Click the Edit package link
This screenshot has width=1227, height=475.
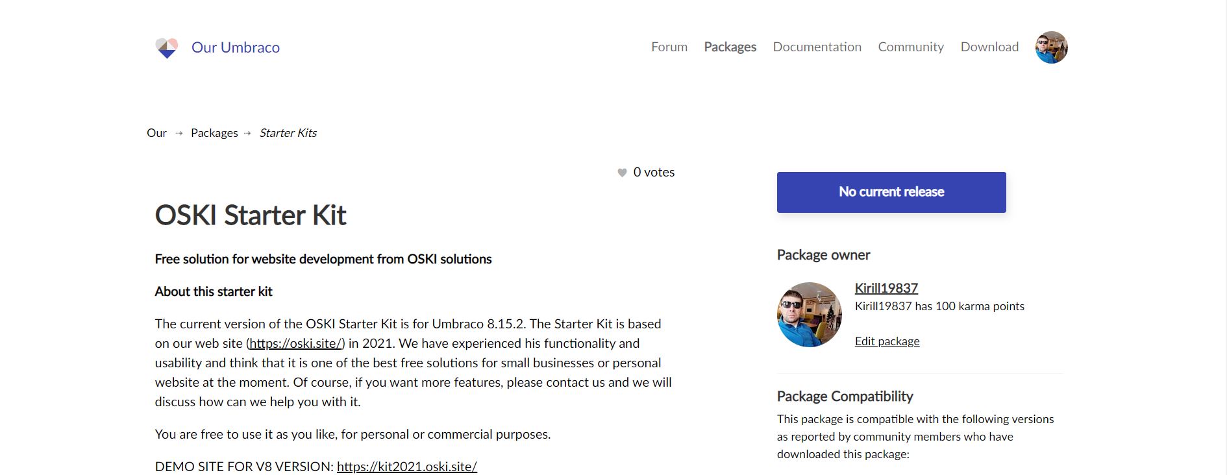tap(887, 341)
